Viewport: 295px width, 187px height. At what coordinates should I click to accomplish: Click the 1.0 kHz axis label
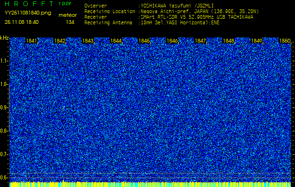coord(4,84)
